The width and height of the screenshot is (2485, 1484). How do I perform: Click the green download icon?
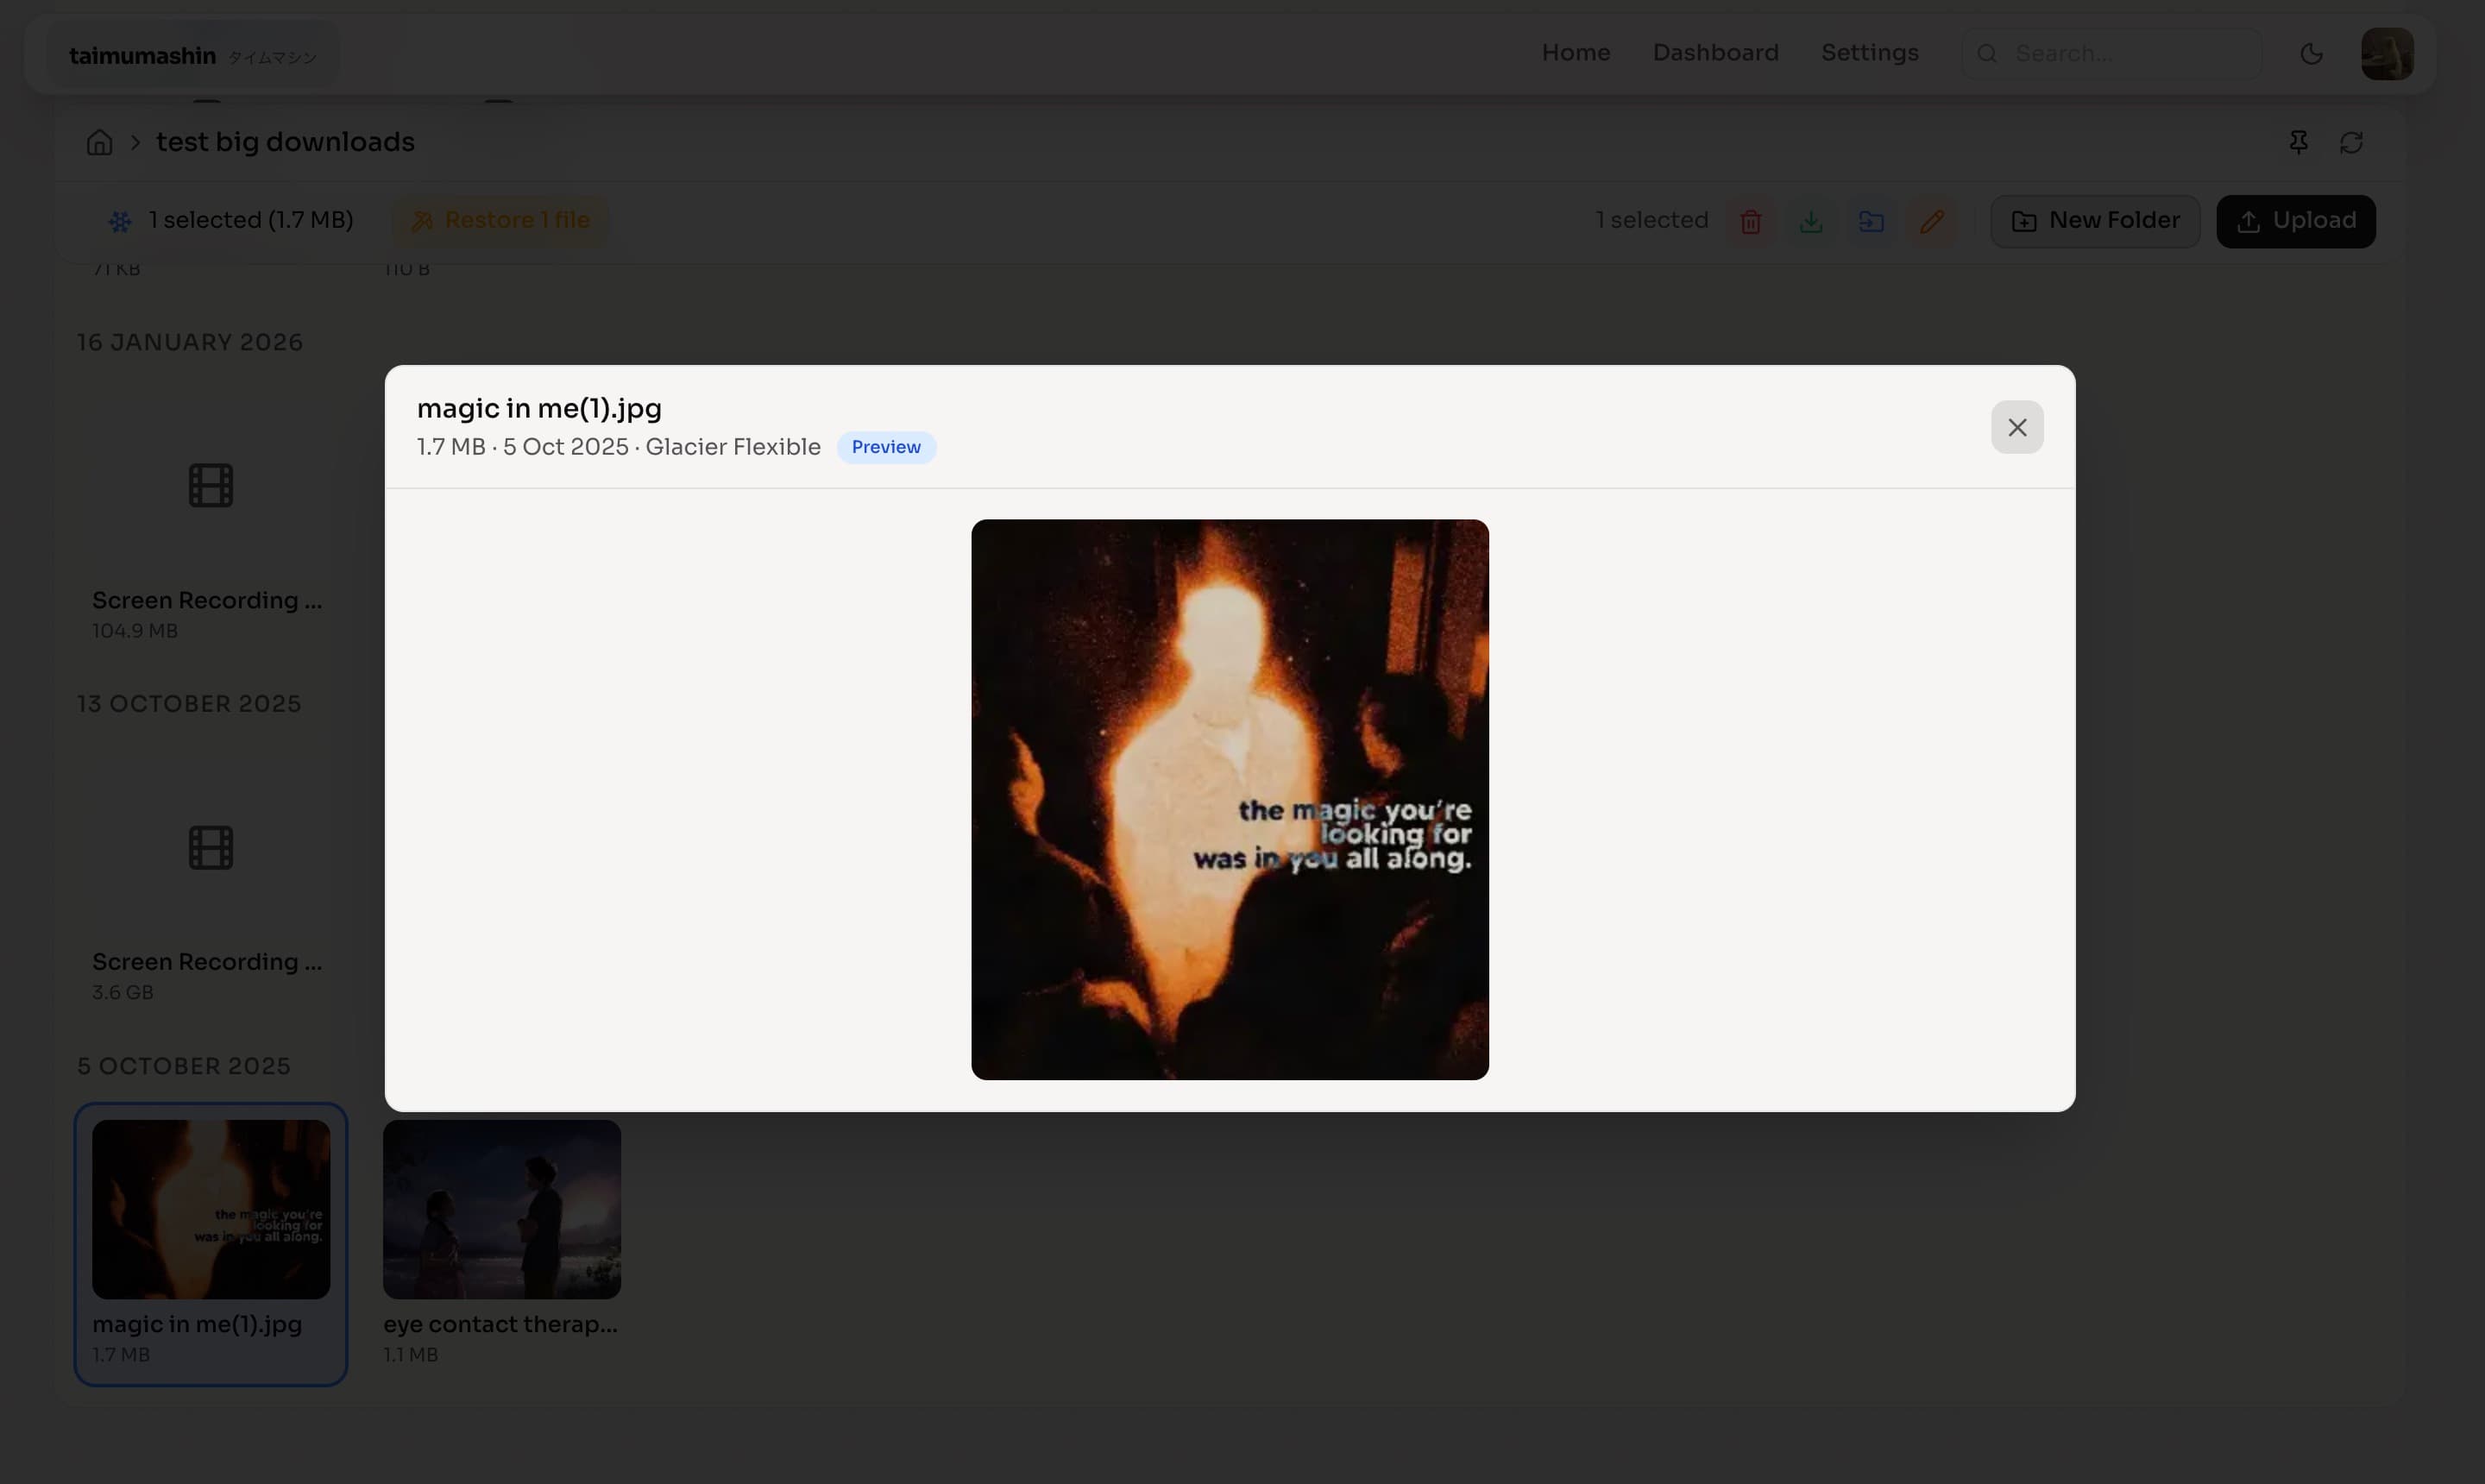(1811, 221)
